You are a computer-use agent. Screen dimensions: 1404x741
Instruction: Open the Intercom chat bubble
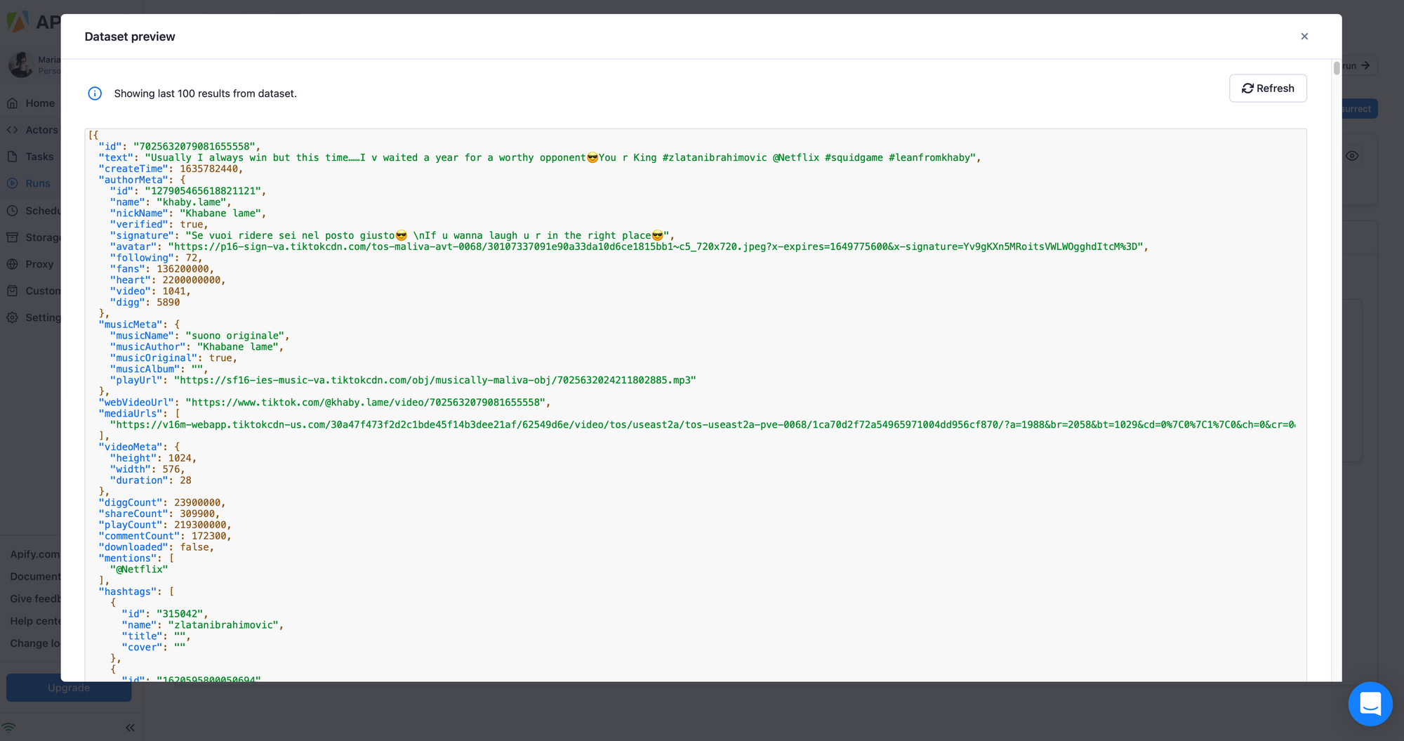point(1370,704)
